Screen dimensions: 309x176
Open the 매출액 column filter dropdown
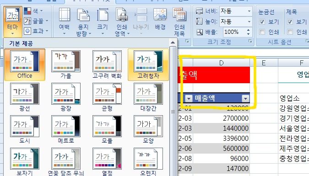[245, 98]
